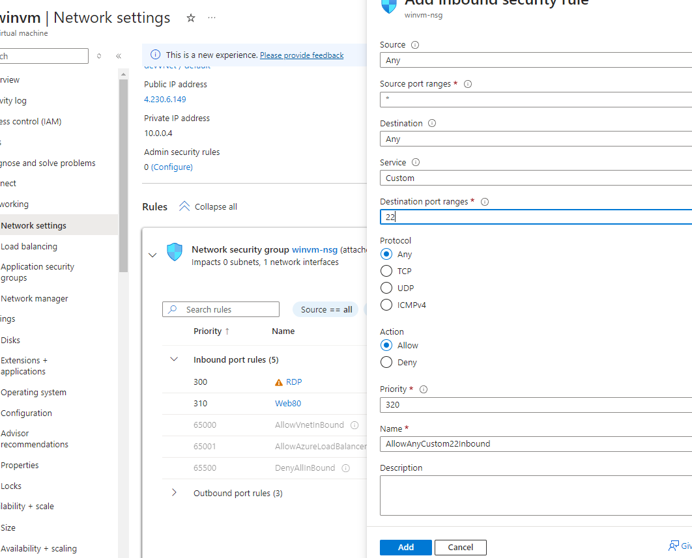Show info tooltip next to Source
692x558 pixels.
pos(415,44)
